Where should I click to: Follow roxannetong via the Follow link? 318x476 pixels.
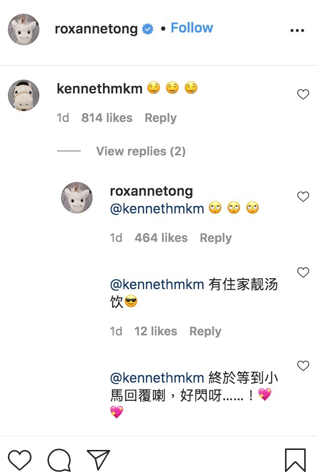tap(191, 28)
